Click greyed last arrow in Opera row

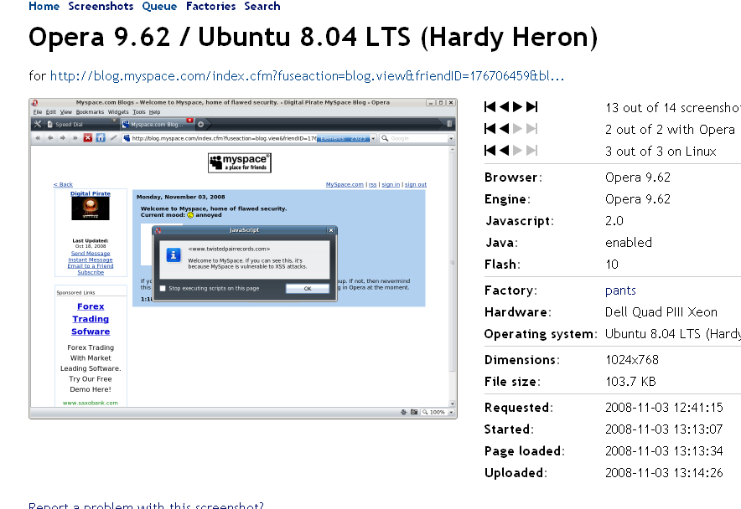pos(532,129)
